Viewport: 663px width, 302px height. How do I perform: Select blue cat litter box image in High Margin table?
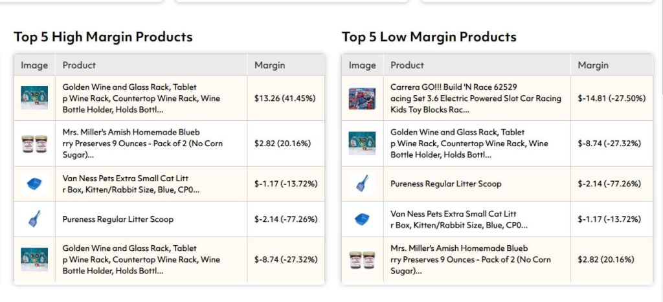[x=34, y=184]
